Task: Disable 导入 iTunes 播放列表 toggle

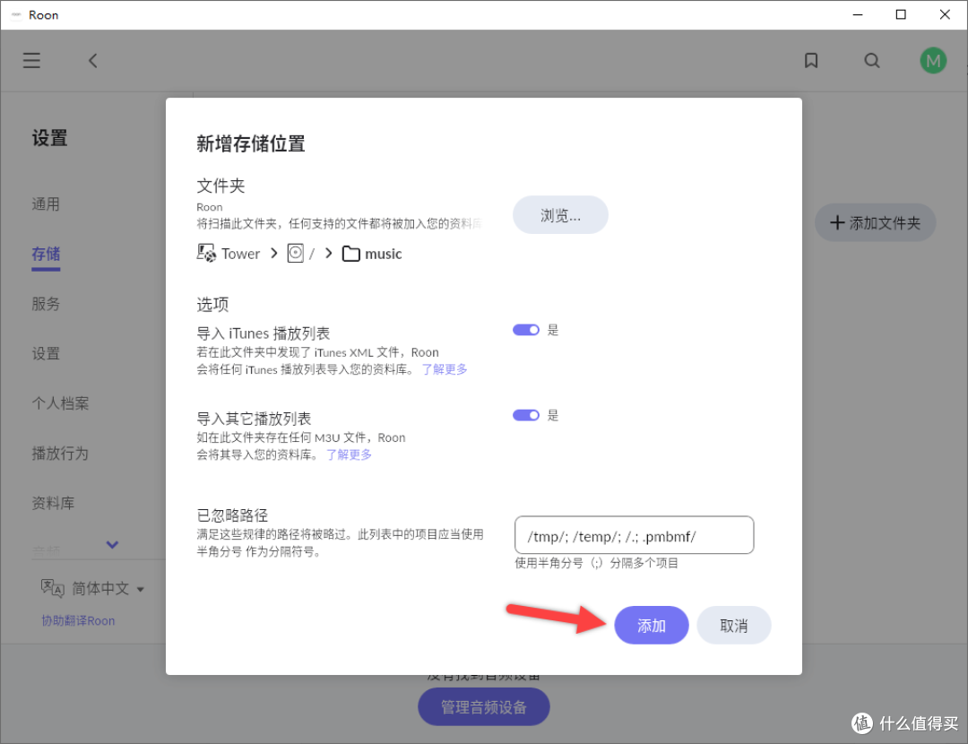Action: tap(526, 330)
